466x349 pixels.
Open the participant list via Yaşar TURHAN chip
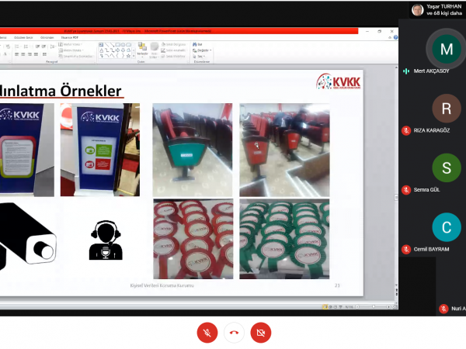[436, 10]
